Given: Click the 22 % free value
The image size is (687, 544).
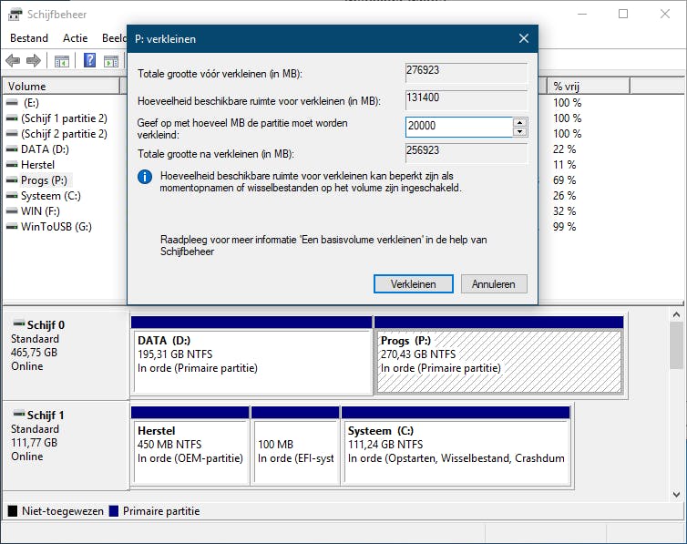Looking at the screenshot, I should coord(564,149).
